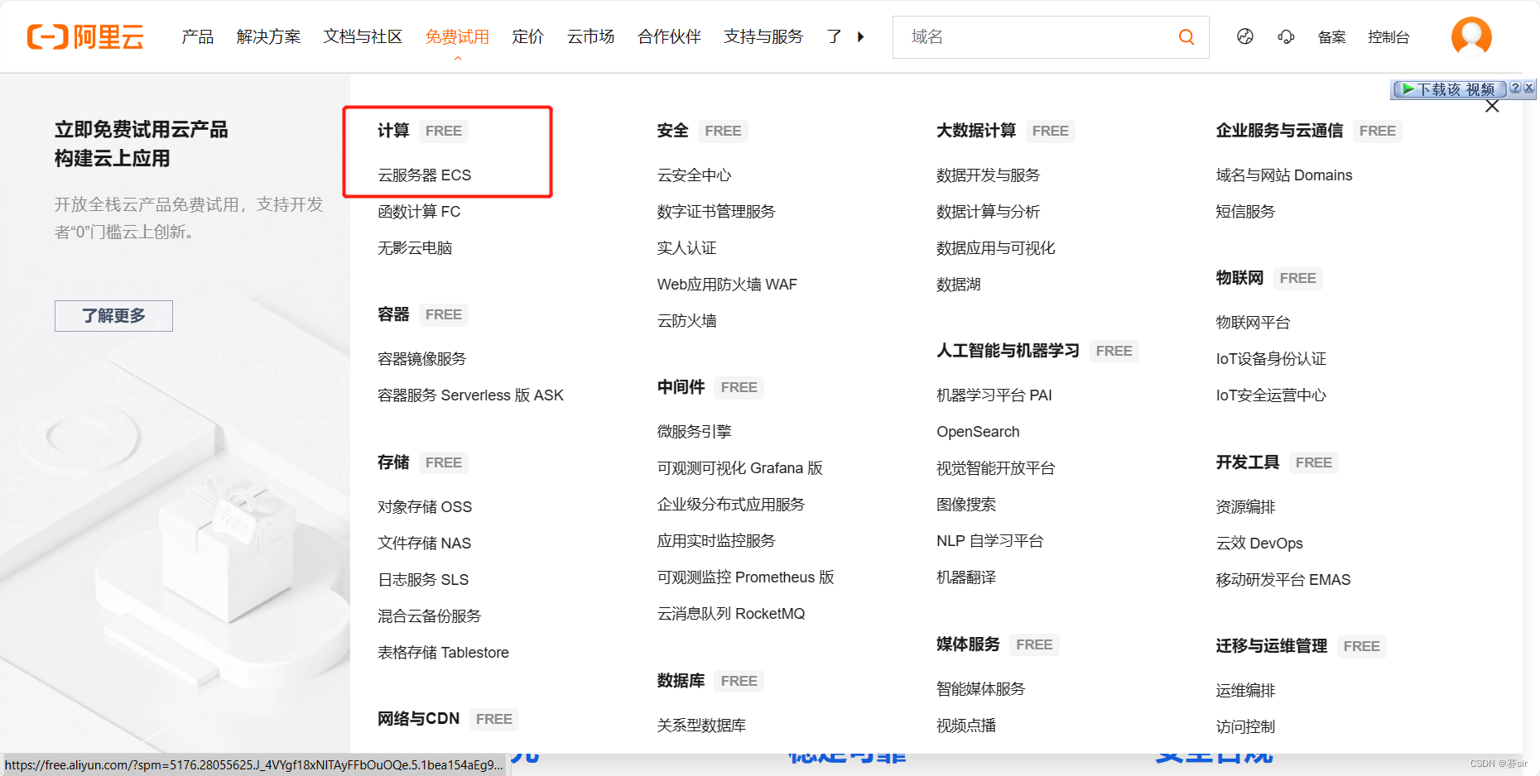The image size is (1540, 776).
Task: Open 运维编排 link
Action: click(1245, 690)
